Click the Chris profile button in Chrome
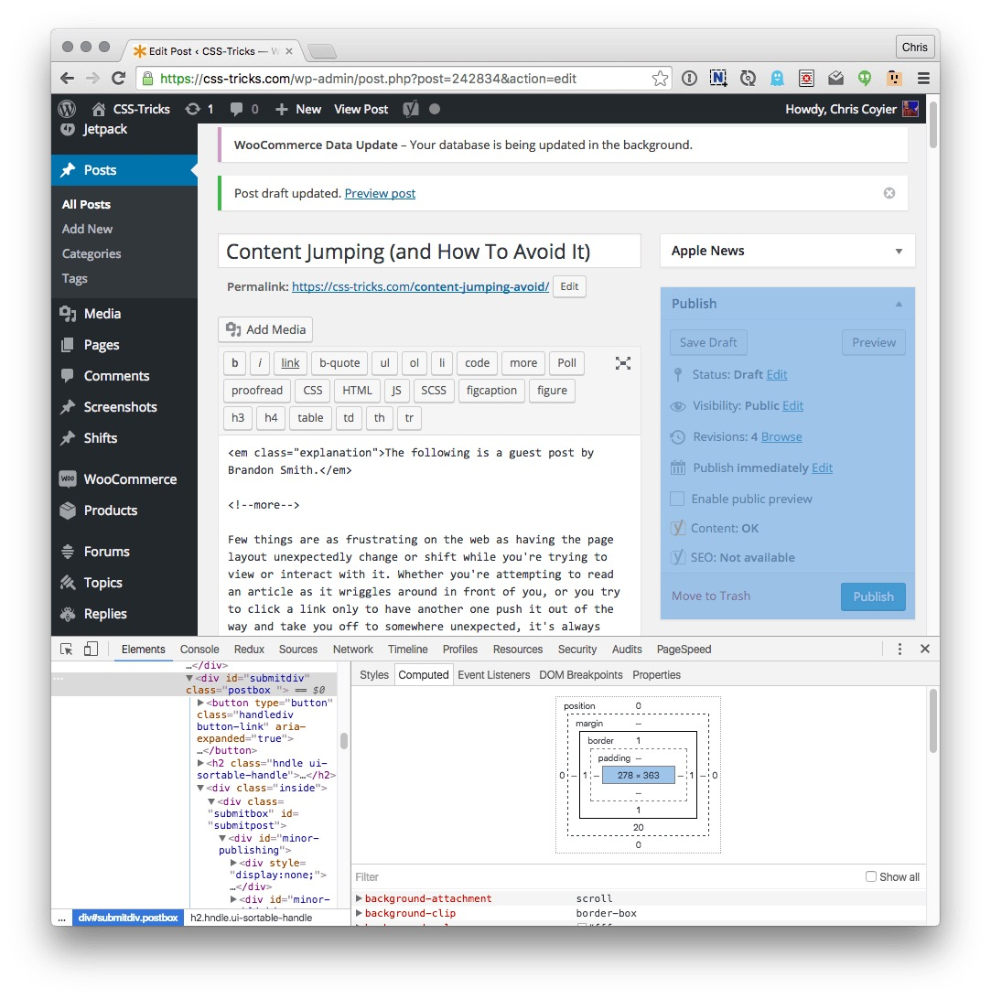991x999 pixels. pos(914,48)
